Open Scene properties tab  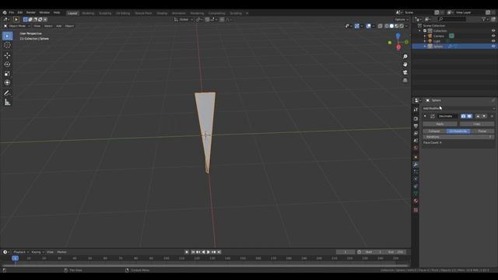(x=416, y=141)
